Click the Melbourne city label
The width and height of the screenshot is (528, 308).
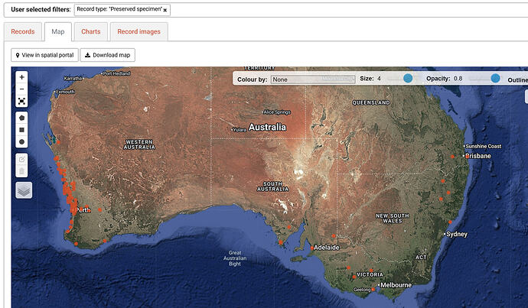pos(396,285)
